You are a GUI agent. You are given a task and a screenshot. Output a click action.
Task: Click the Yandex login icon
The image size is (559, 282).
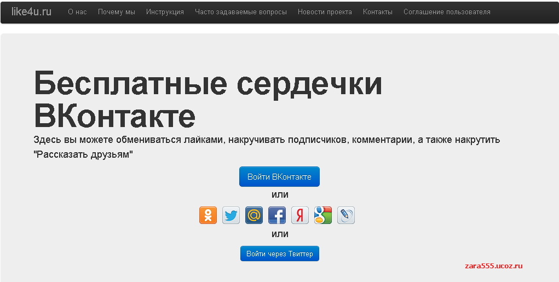point(300,215)
